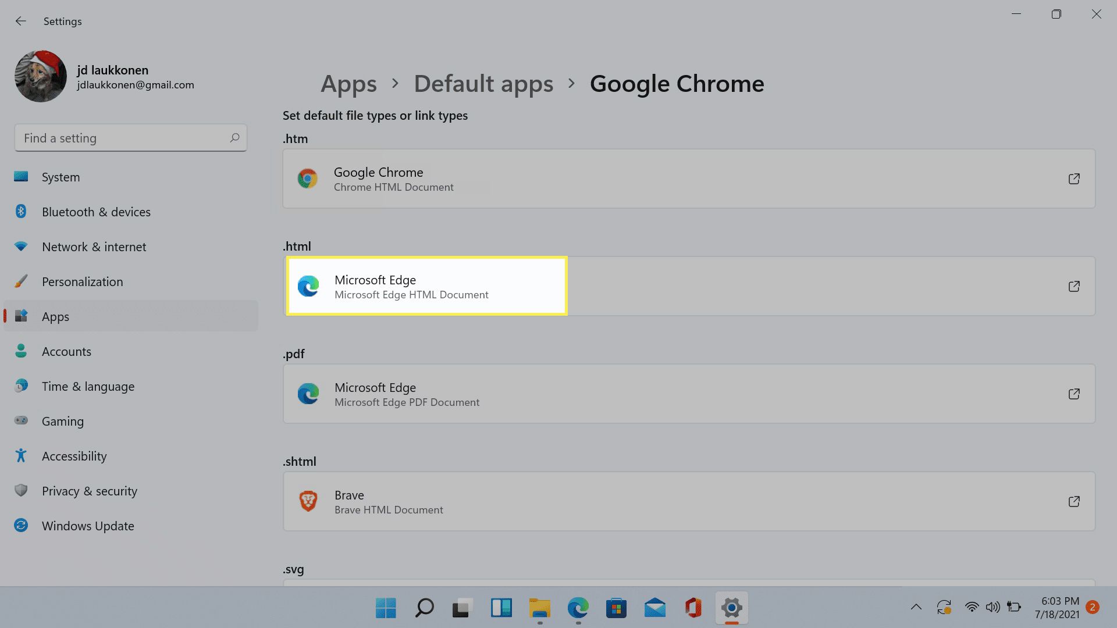The image size is (1117, 628).
Task: Click the sync status tray icon
Action: click(x=944, y=607)
